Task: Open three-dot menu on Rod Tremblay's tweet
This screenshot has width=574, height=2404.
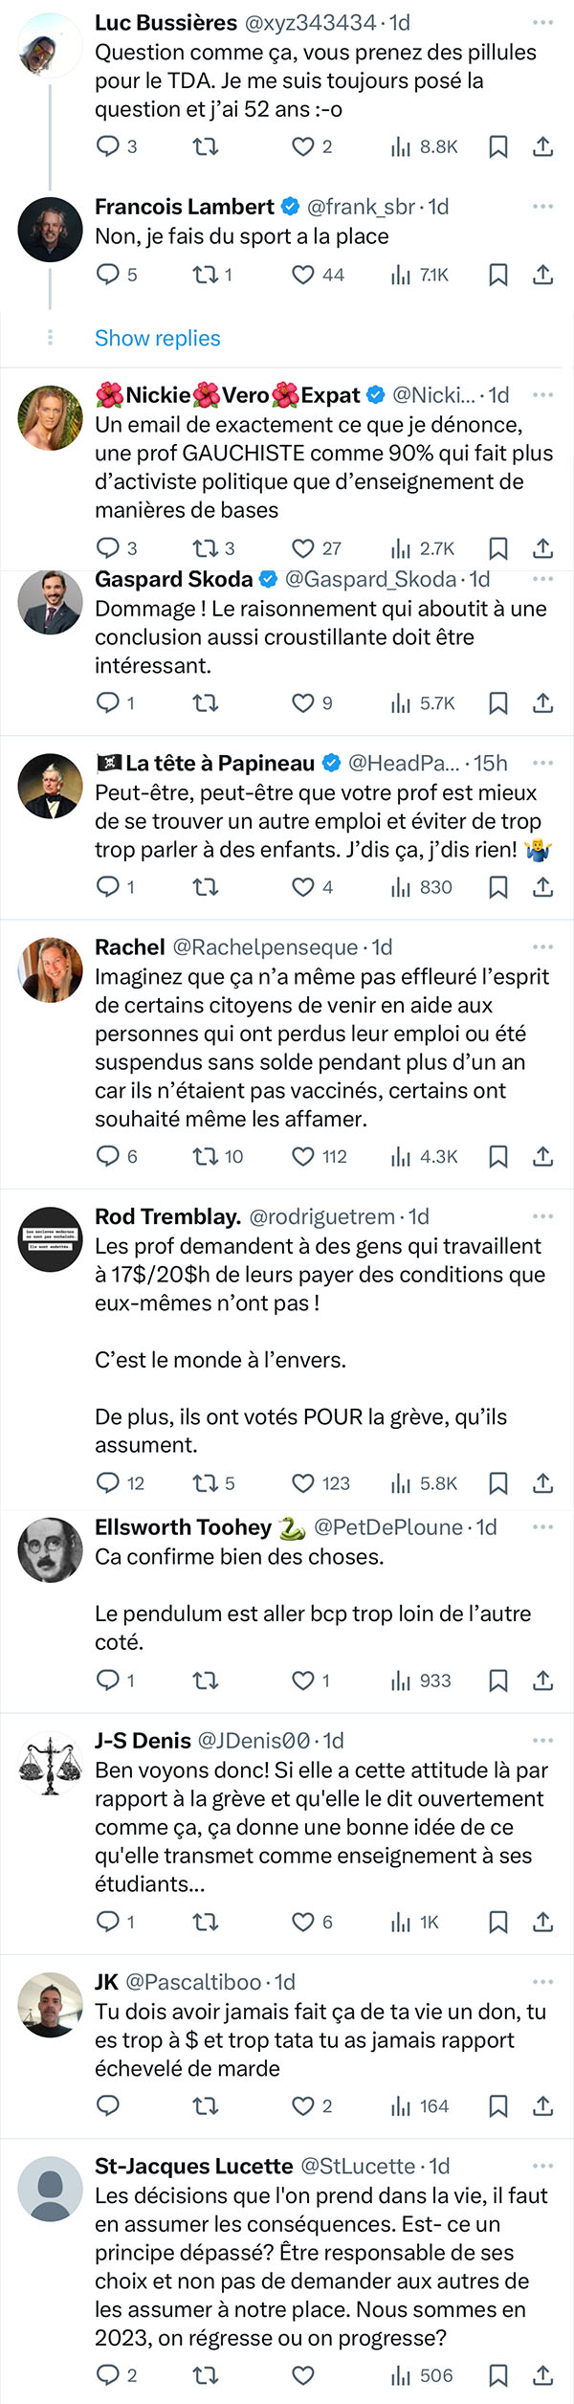Action: tap(542, 1216)
